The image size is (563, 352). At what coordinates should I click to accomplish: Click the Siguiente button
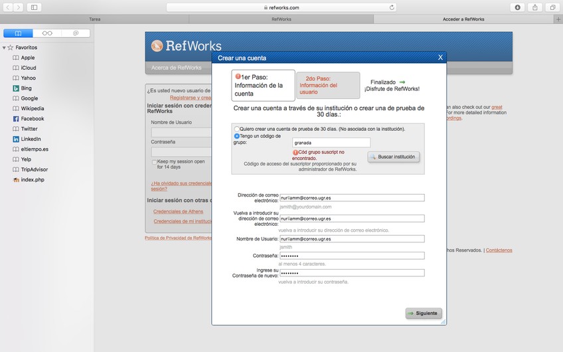click(424, 313)
